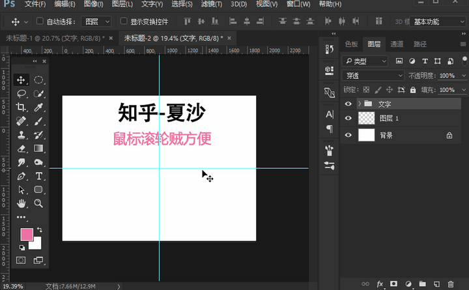469x290 pixels.
Task: Toggle the type layer filter
Action: [x=425, y=61]
